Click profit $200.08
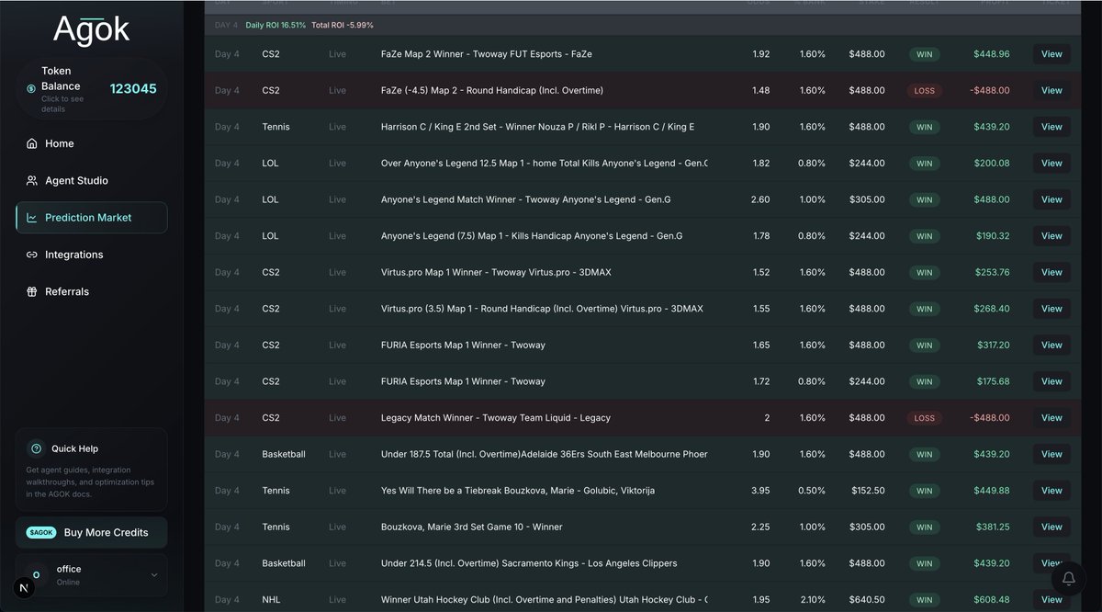Screen dimensions: 1102x612 click(x=992, y=164)
